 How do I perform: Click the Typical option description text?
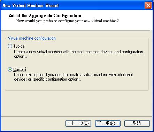(x=78, y=54)
